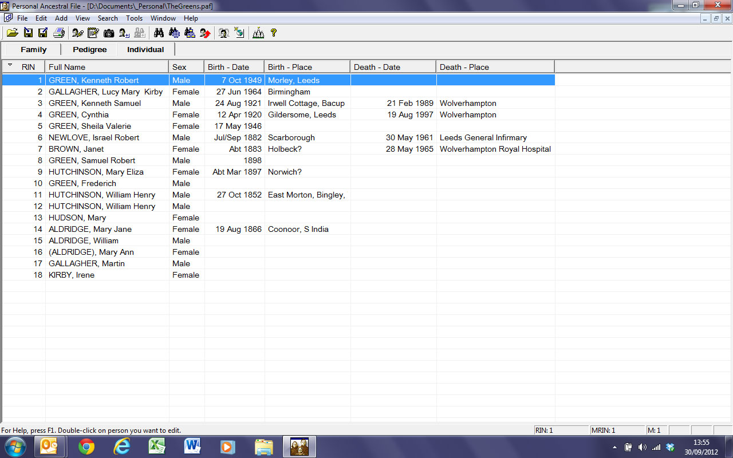Image resolution: width=733 pixels, height=458 pixels.
Task: Click the document icon beside File menu
Action: [x=8, y=18]
